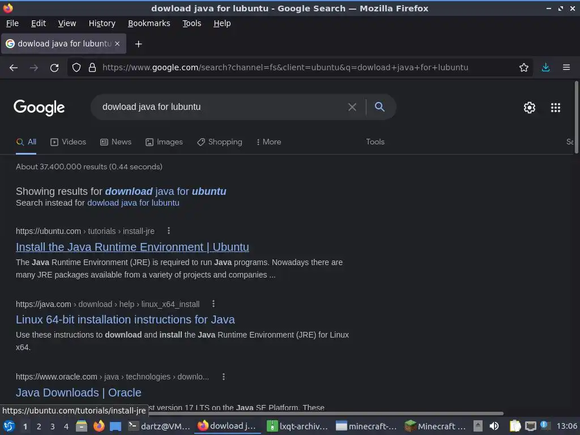Open the Edit menu
This screenshot has width=580, height=435.
tap(39, 23)
